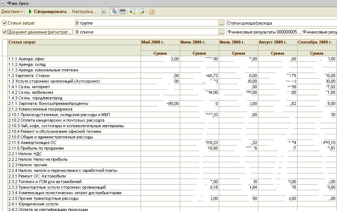This screenshot has width=337, height=211.
Task: Open help with the question mark icon
Action: tap(152, 12)
